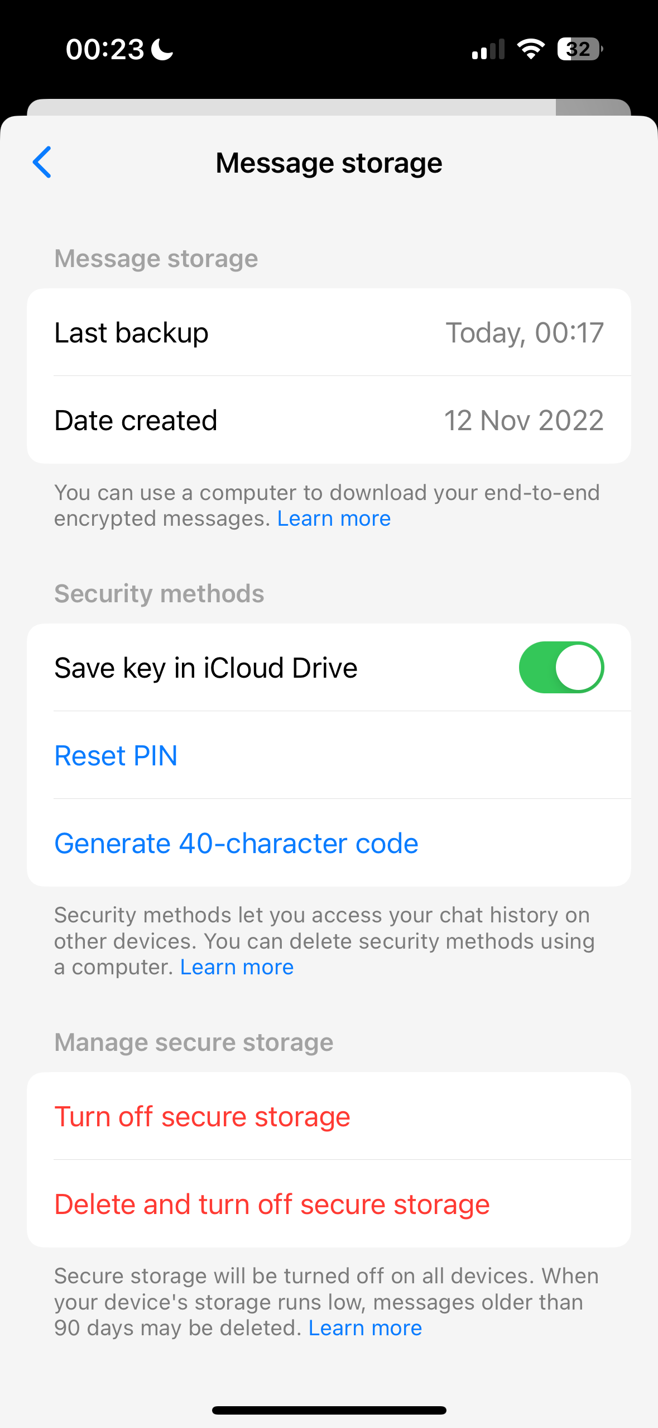The height and width of the screenshot is (1428, 658).
Task: Disable Save key in iCloud Drive switch
Action: pos(561,668)
